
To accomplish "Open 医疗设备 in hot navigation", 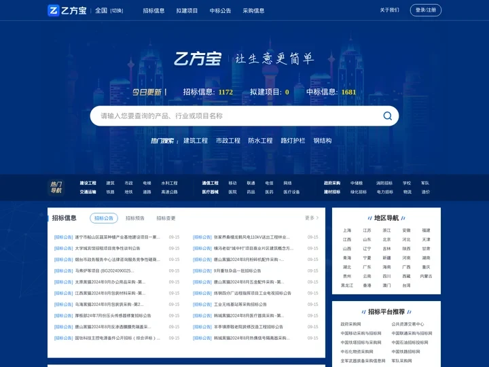I will coord(291,192).
